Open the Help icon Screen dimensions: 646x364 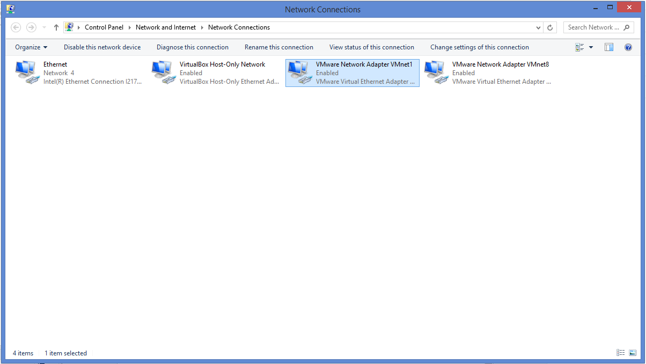(x=628, y=47)
